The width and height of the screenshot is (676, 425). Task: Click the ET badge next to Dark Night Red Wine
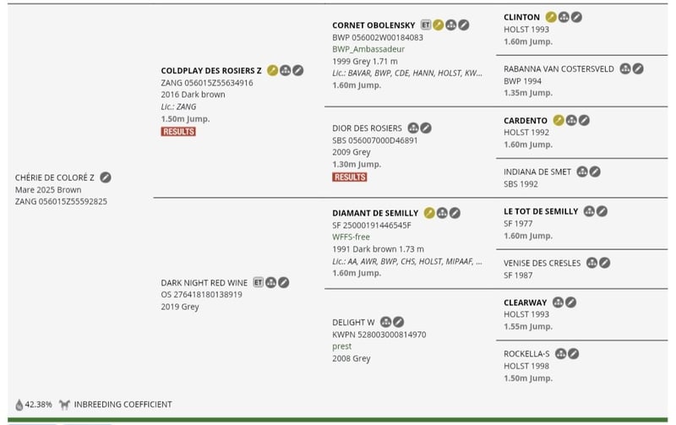[x=258, y=282]
